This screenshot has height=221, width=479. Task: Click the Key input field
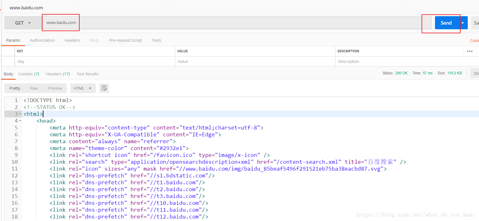[x=95, y=62]
